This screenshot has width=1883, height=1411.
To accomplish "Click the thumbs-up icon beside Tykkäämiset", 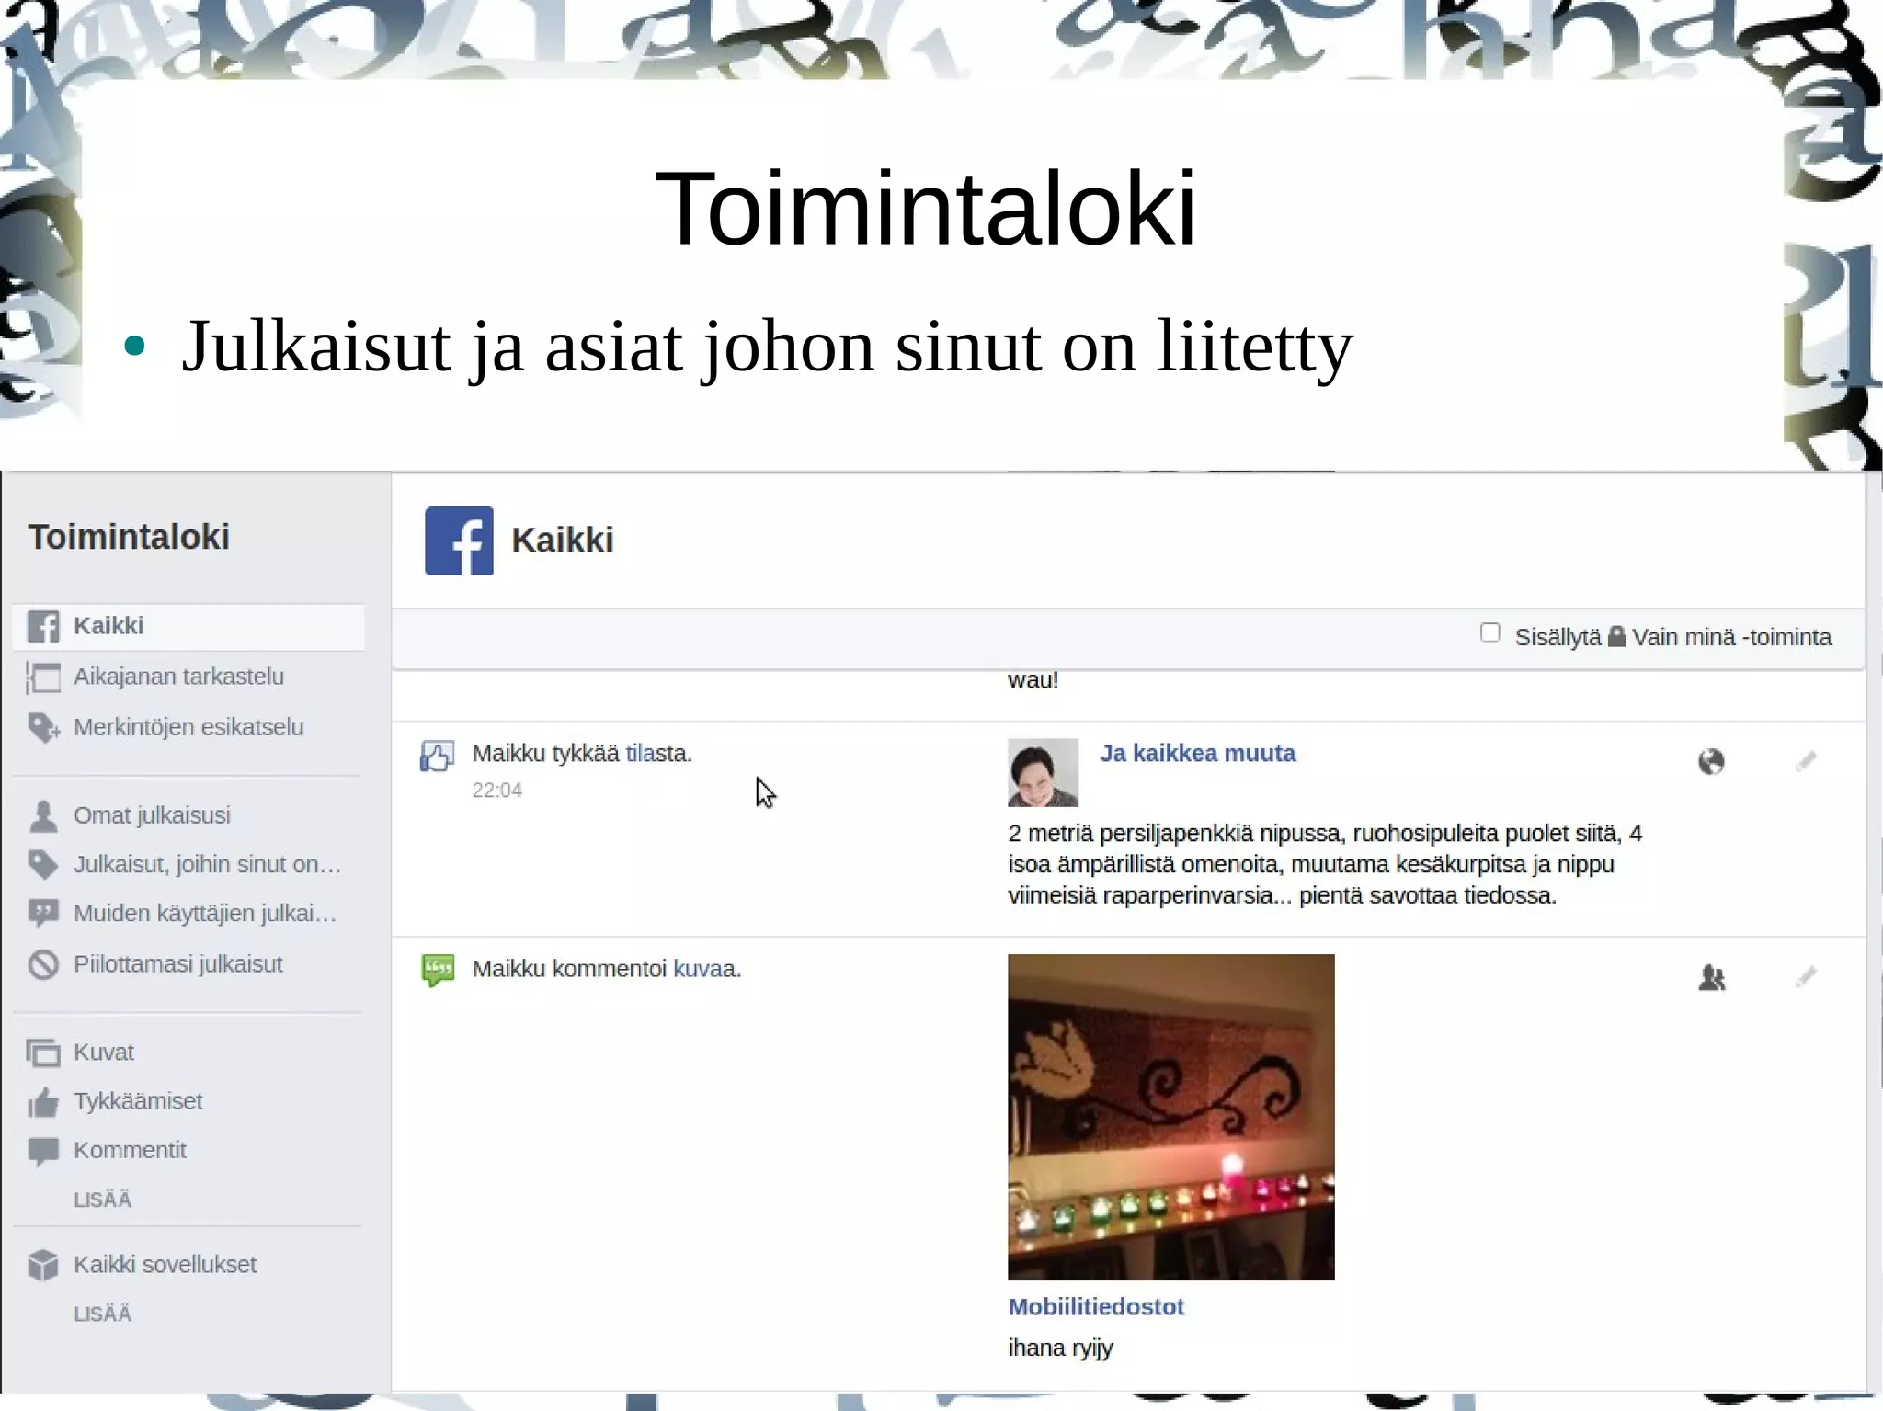I will (x=43, y=1102).
